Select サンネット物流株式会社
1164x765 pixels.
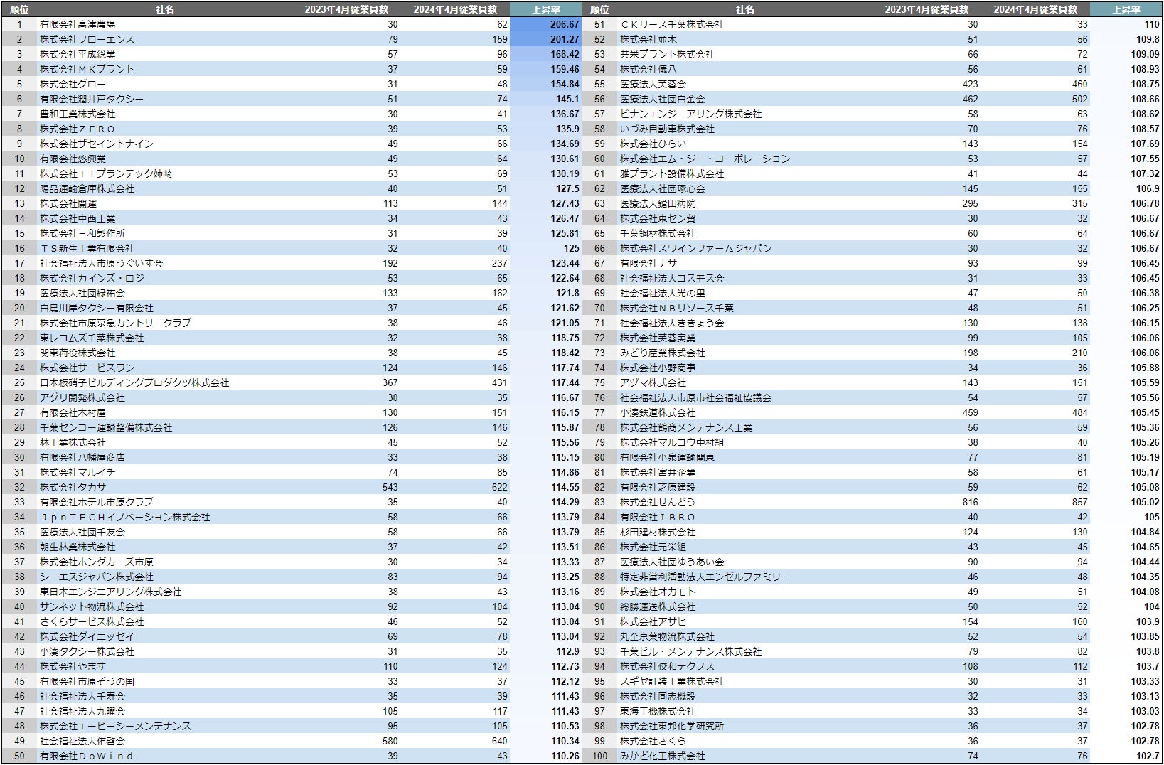tap(92, 606)
